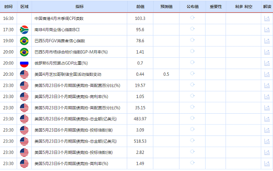This screenshot has width=273, height=171.
Task: Select indicator 美国4月芝加哥联储全国活动指数变动
Action: [x=68, y=74]
